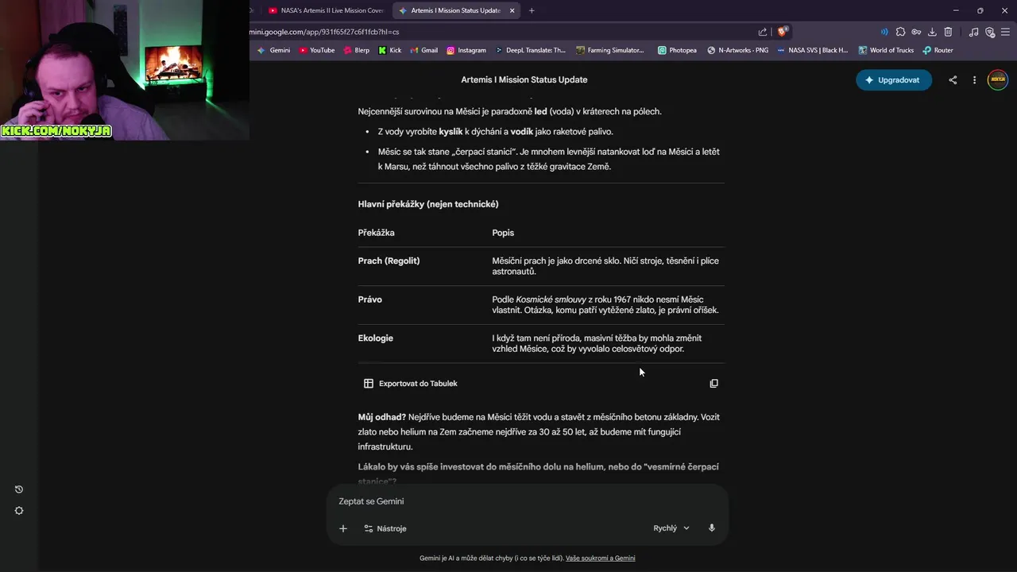Viewport: 1017px width, 572px height.
Task: Switch to NASA's Artemis II Live tab
Action: [x=327, y=10]
